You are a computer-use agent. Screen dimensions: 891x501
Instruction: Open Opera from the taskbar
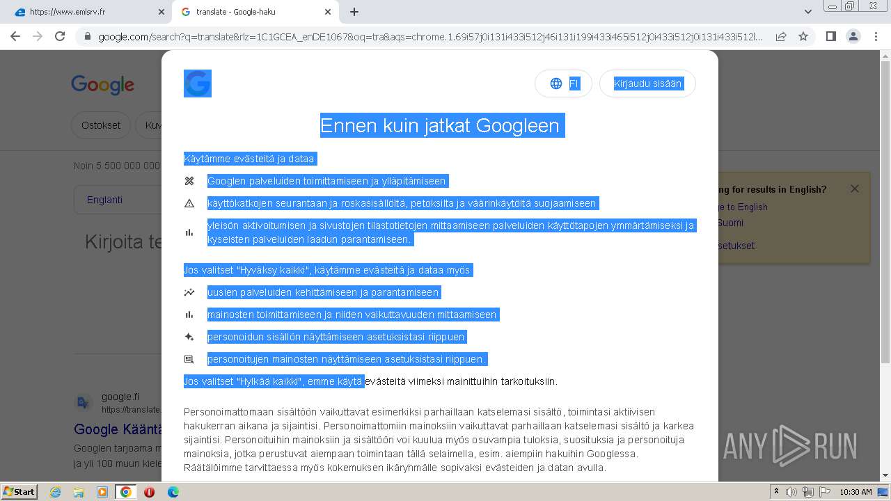[x=149, y=492]
